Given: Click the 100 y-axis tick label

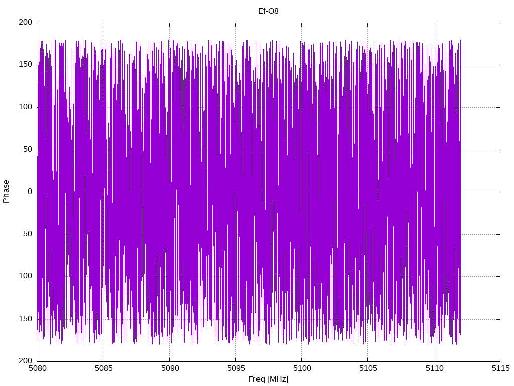Looking at the screenshot, I should point(26,107).
